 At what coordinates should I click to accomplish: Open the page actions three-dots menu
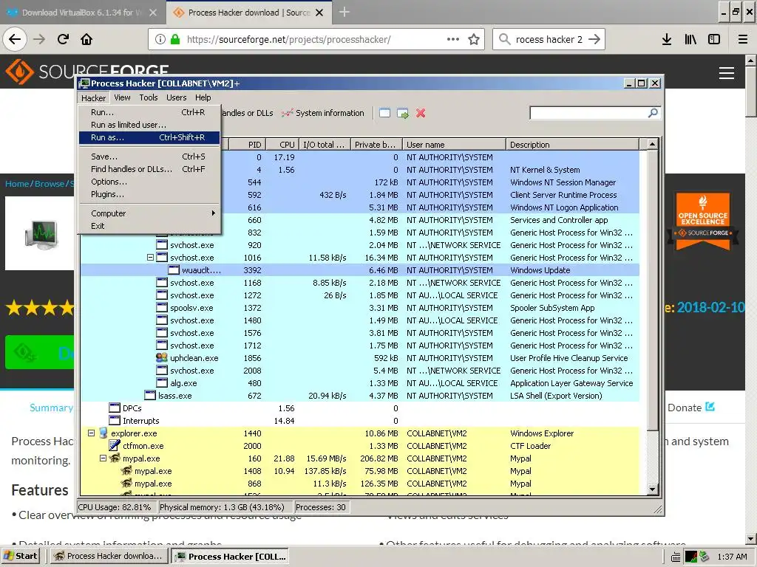pos(453,39)
